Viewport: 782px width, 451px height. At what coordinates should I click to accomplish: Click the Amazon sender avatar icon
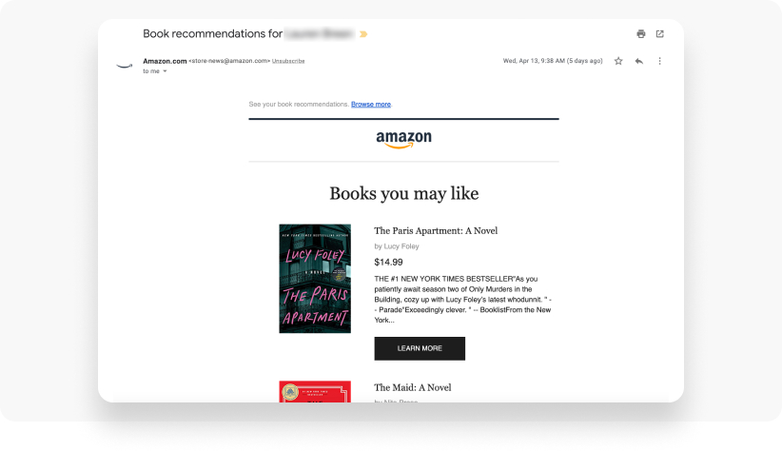pyautogui.click(x=125, y=66)
